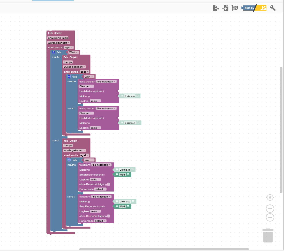
Task: Open 'egal' dropdown in anwesend_medi block
Action: pos(69,48)
